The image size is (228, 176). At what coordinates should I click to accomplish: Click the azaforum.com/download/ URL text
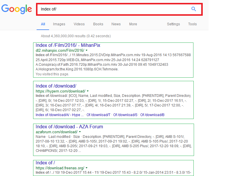tap(57, 132)
